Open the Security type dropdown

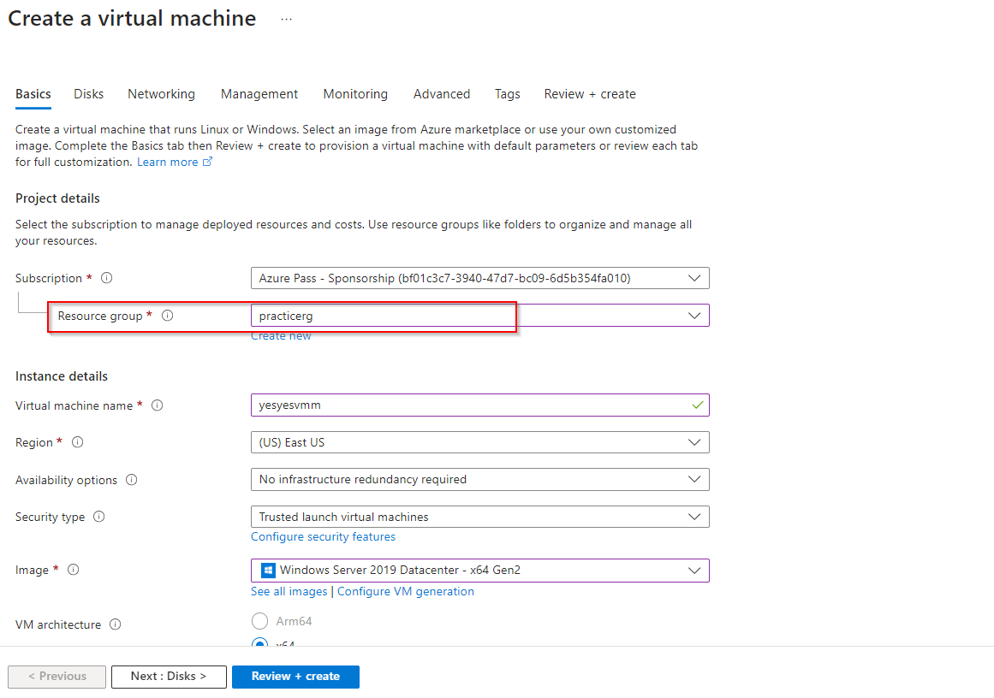coord(479,517)
